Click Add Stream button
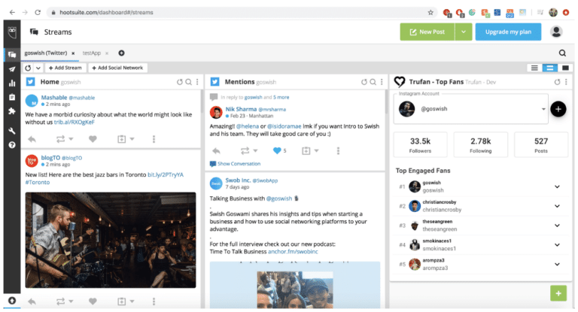Viewport: 578px width, 312px height. click(65, 68)
